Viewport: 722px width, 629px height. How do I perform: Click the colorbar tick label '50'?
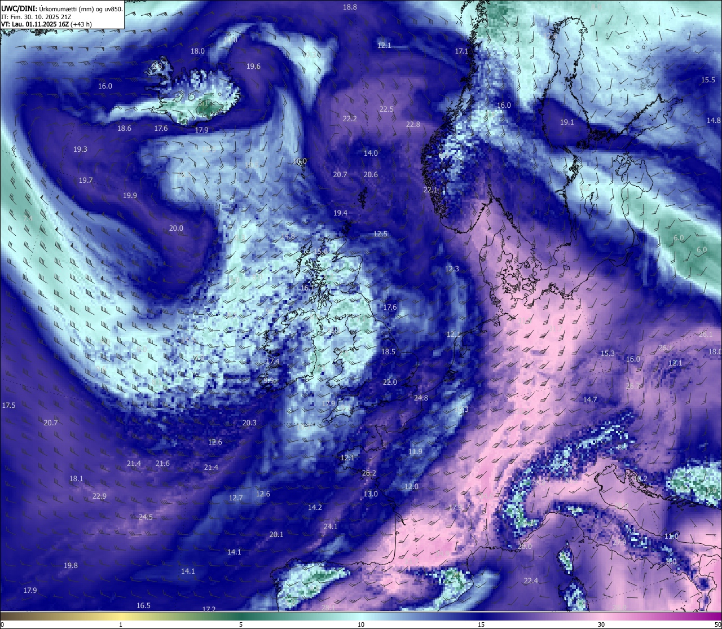[x=717, y=624]
